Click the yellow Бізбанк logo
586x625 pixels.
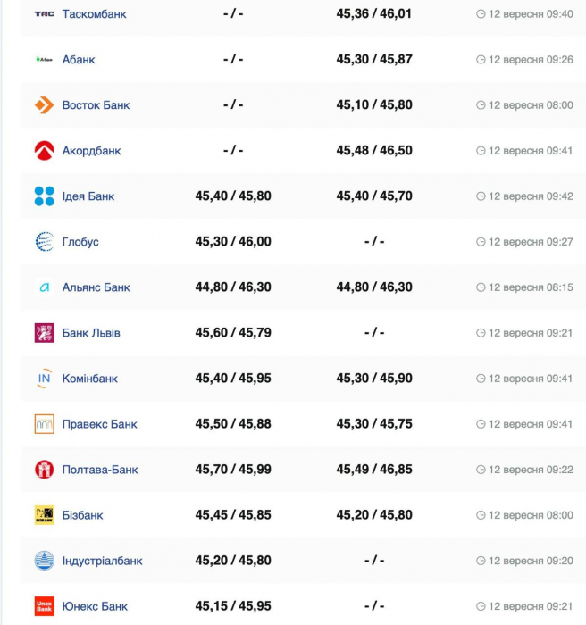(x=45, y=515)
